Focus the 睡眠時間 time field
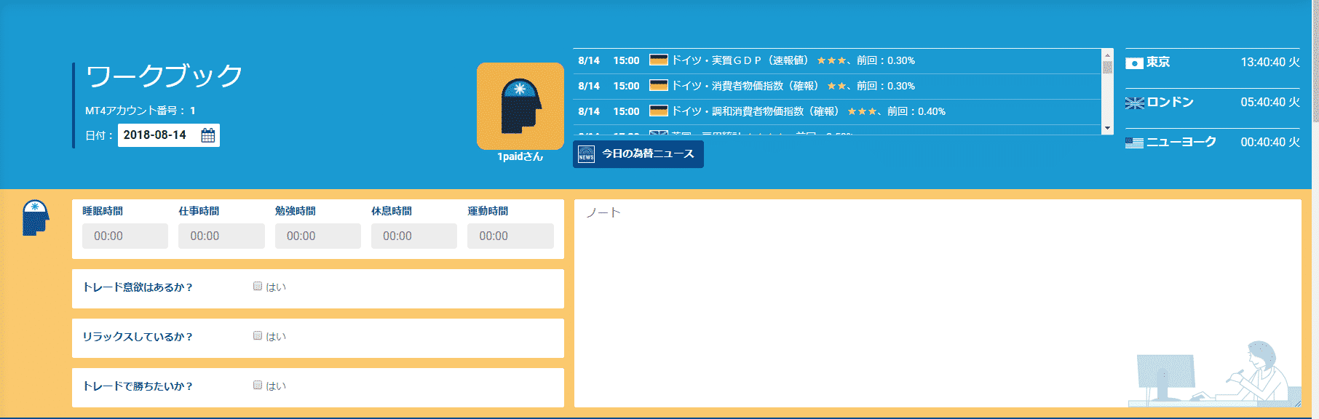 (x=125, y=236)
